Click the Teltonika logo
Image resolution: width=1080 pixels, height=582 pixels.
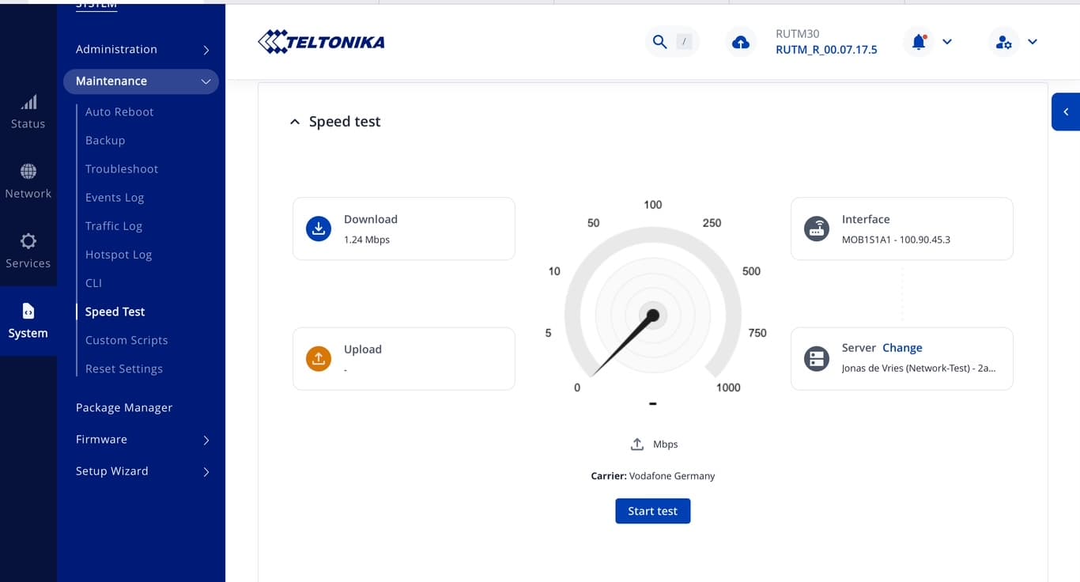click(x=321, y=42)
